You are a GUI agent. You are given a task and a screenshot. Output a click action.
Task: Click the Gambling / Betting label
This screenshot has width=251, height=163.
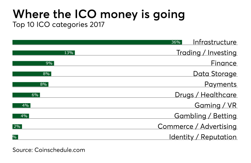[205, 116]
